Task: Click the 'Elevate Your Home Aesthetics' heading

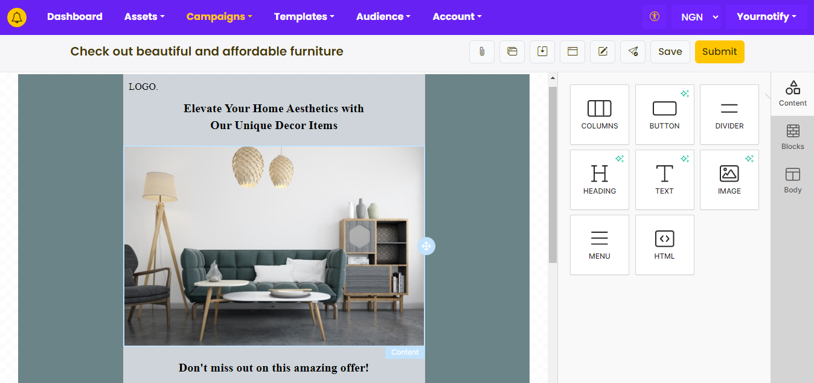Action: click(274, 117)
